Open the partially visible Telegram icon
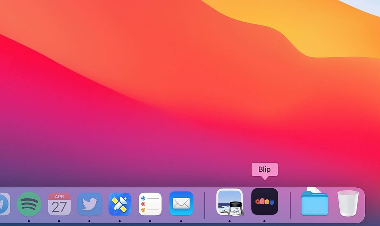Viewport: 380px width, 226px height. (4, 204)
